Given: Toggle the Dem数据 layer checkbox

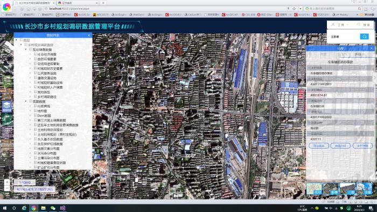Looking at the screenshot, I should pos(36,116).
